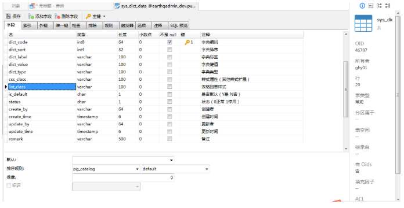Click the right info panel scrollbar
This screenshot has height=208, width=404.
(x=398, y=95)
